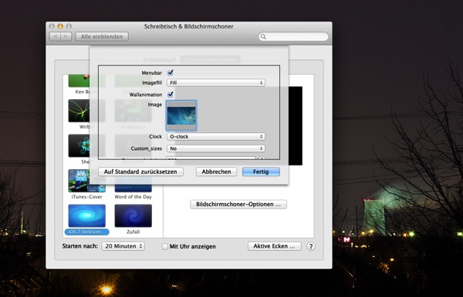Click the Auf Standard zurücksetzen button
463x297 pixels.
pos(140,172)
